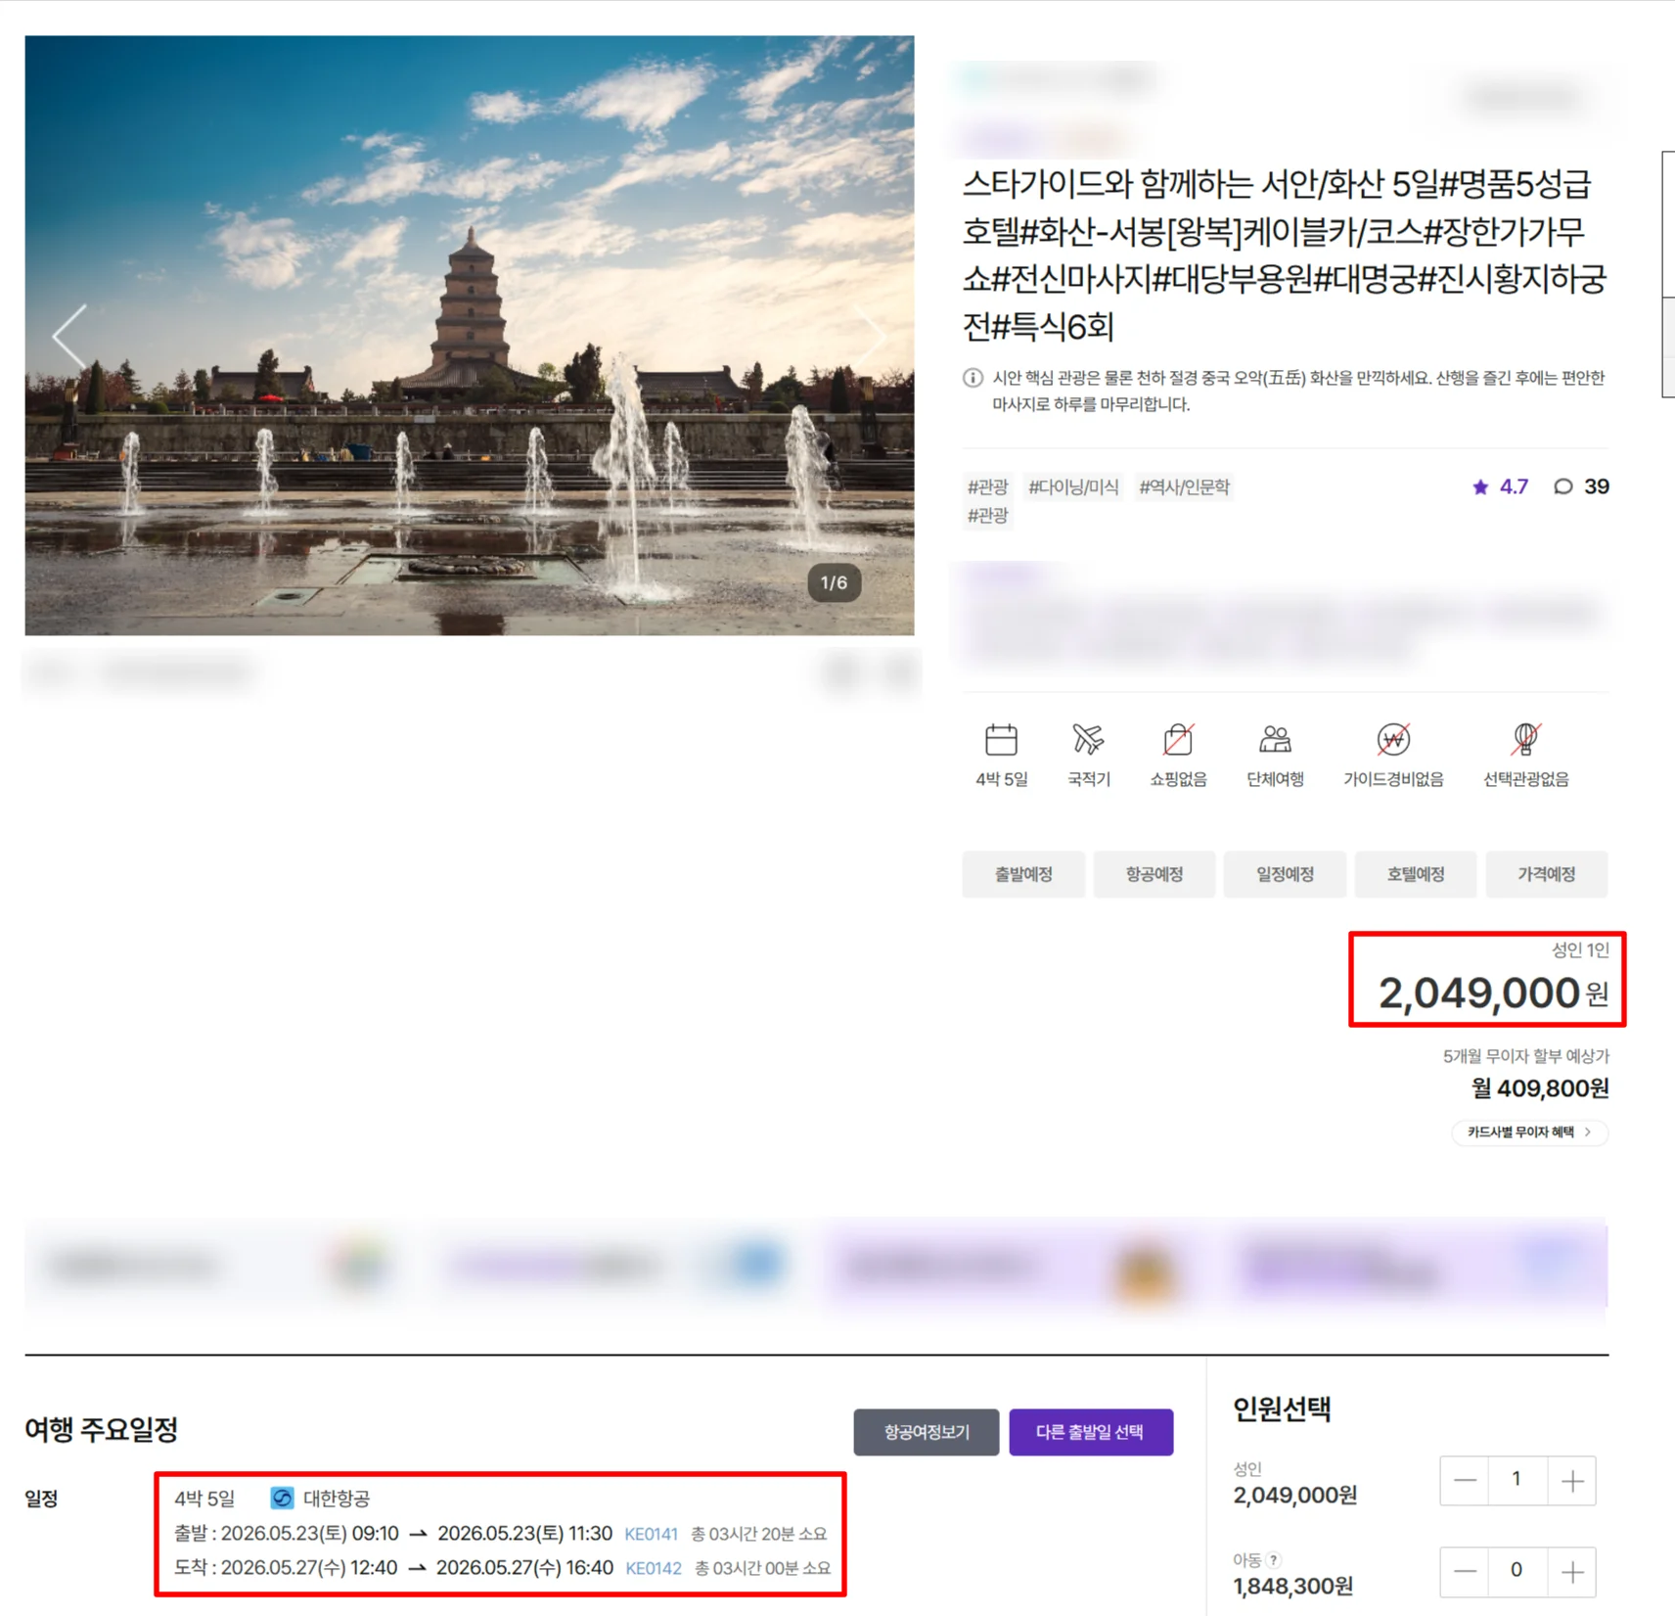Click the 가이드경비없음 won icon
This screenshot has height=1616, width=1675.
tap(1393, 740)
